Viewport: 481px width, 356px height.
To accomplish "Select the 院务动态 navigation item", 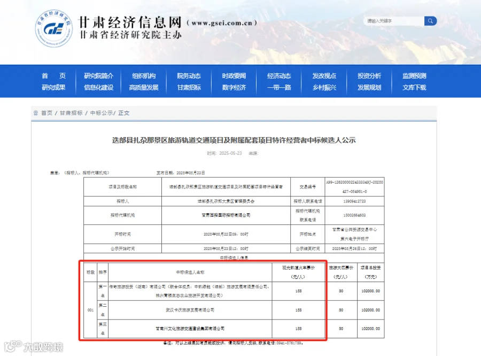I will point(189,76).
